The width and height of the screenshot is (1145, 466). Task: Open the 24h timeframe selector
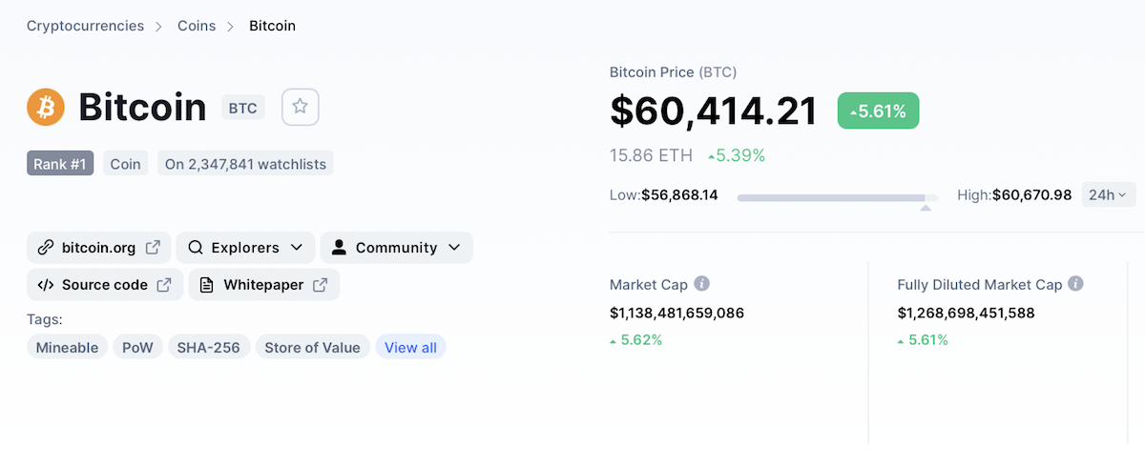tap(1108, 194)
